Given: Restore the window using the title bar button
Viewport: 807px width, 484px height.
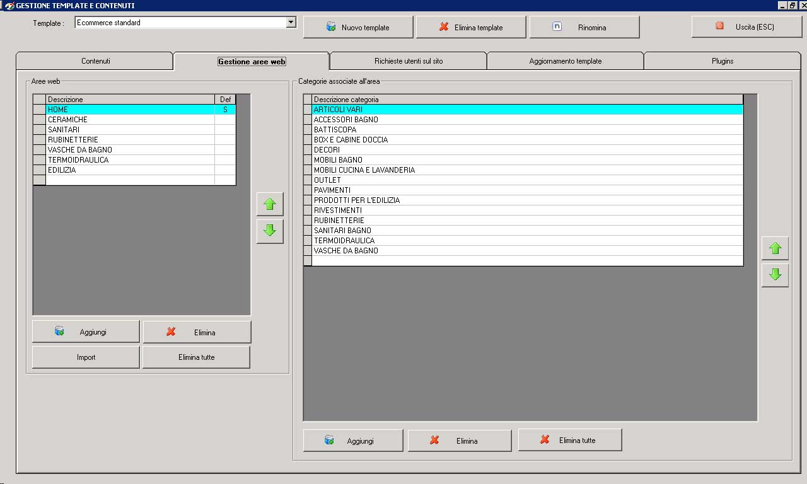Looking at the screenshot, I should [791, 5].
